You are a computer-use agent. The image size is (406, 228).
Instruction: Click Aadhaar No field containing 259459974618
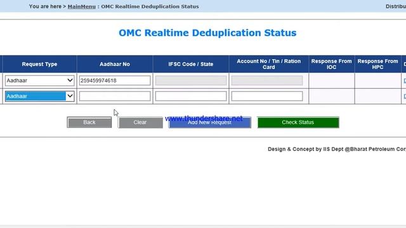[x=115, y=80]
